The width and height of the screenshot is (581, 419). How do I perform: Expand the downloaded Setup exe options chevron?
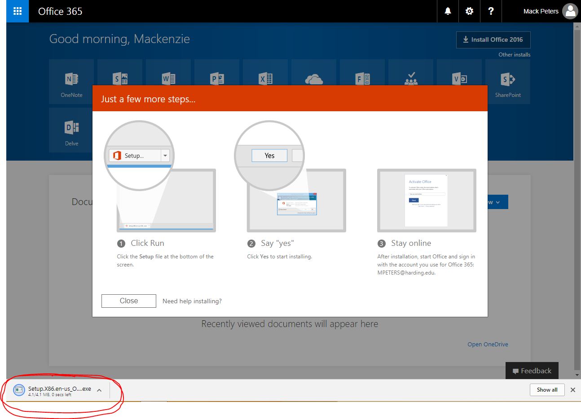coord(99,390)
